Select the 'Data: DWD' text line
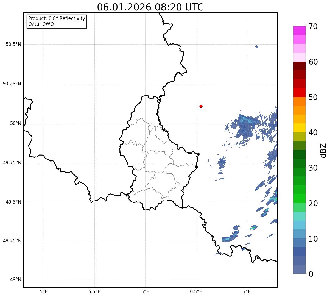This screenshot has width=330, height=297. (x=41, y=24)
